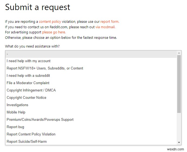Follow the via modmail link
The image size is (187, 152).
105,27
